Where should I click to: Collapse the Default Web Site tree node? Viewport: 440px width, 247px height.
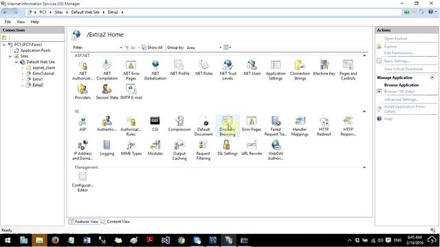click(16, 62)
